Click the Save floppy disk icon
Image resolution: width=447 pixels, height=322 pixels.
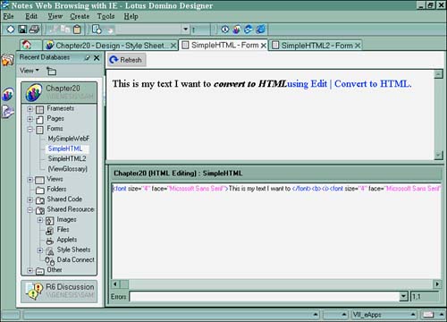tap(22, 30)
